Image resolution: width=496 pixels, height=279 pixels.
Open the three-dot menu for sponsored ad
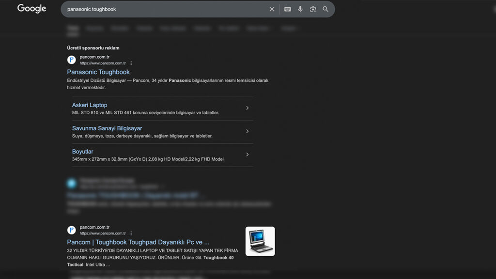coord(131,63)
